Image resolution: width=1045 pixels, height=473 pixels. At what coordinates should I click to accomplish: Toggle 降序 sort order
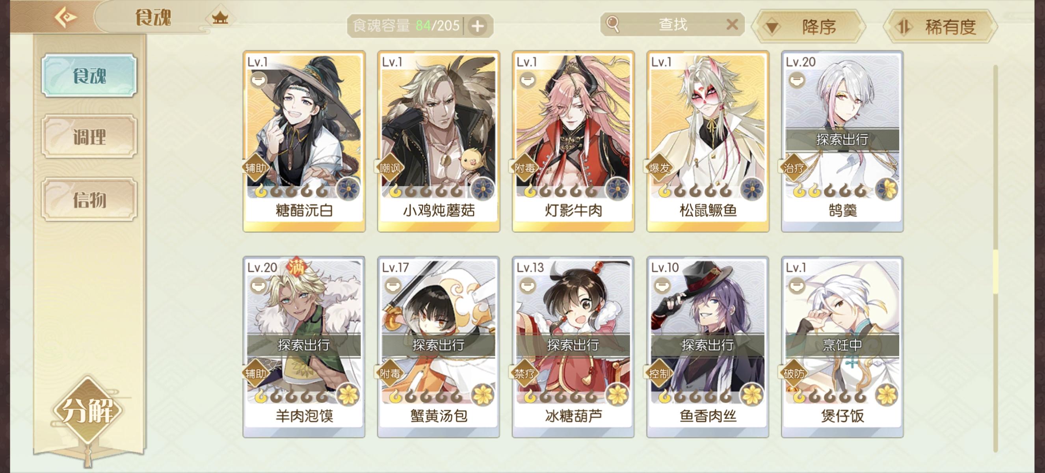tap(809, 27)
